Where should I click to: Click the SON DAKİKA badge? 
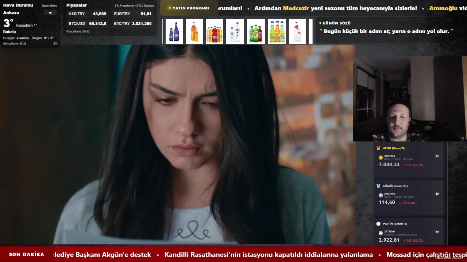[27, 255]
